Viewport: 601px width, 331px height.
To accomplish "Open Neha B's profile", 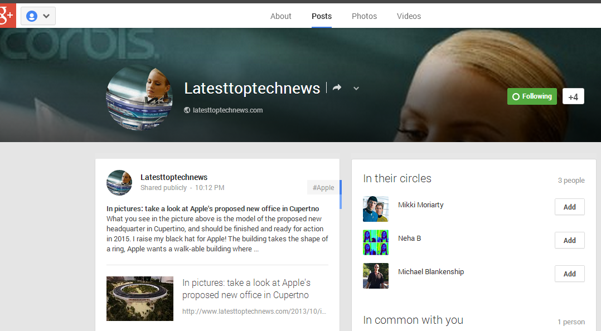I will coord(409,238).
